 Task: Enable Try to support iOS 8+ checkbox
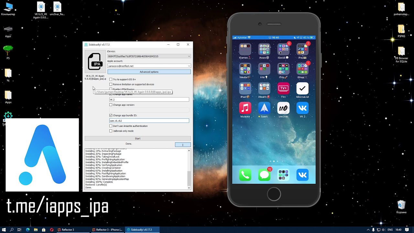pyautogui.click(x=111, y=79)
